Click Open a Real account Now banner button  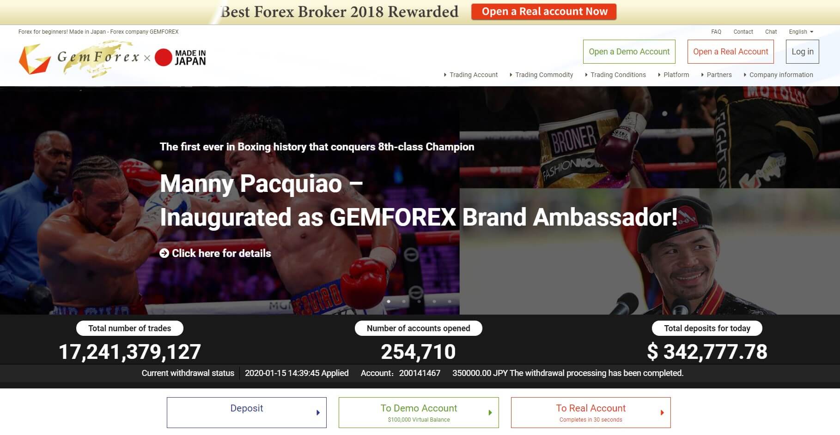[x=544, y=12]
